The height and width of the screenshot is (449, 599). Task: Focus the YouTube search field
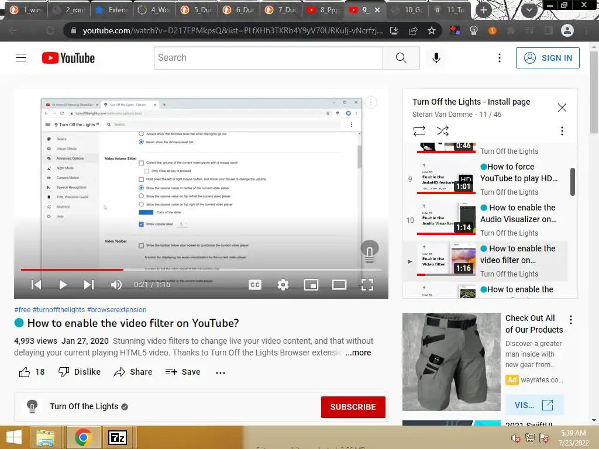tap(268, 58)
